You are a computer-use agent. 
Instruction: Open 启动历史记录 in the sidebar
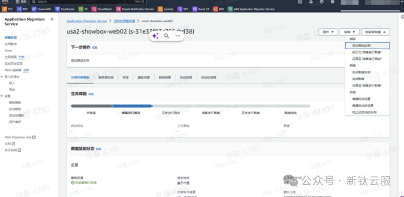pyautogui.click(x=14, y=63)
